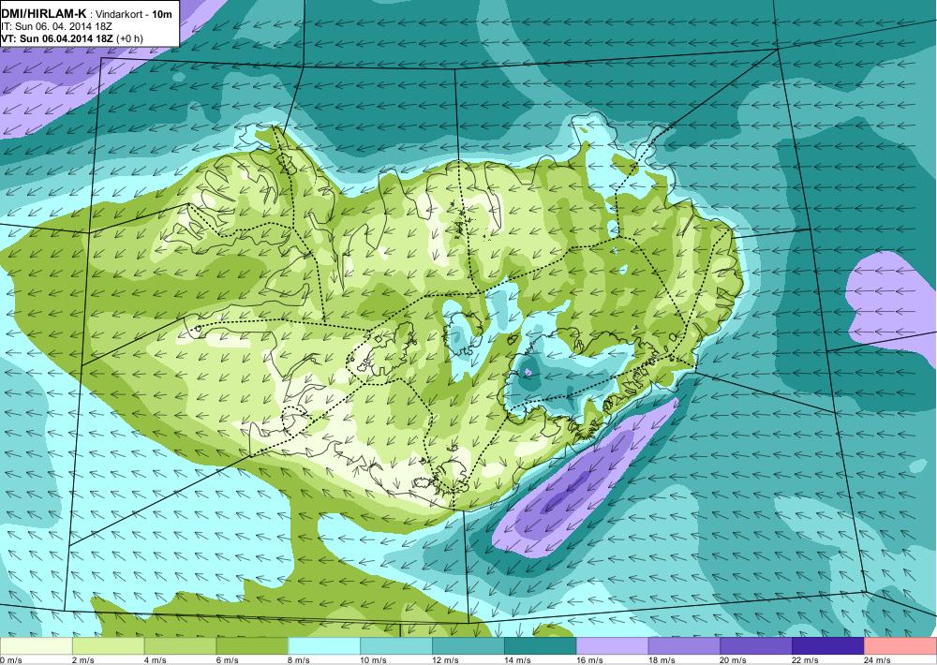Select the pale cyan 8–10 m/s legend swatch
The height and width of the screenshot is (665, 937).
click(x=324, y=646)
